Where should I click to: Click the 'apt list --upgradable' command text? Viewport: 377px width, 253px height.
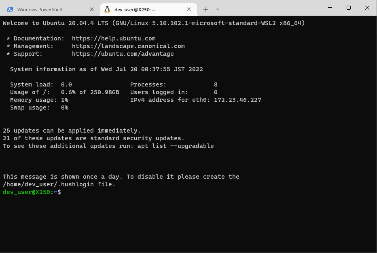176,146
